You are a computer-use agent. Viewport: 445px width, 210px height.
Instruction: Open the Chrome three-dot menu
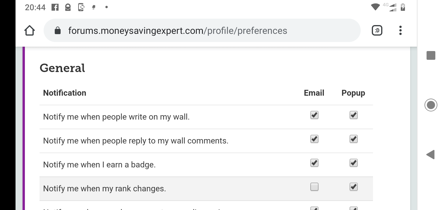400,30
